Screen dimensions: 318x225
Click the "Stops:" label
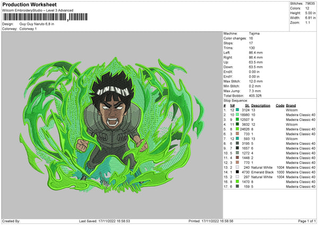click(x=228, y=43)
